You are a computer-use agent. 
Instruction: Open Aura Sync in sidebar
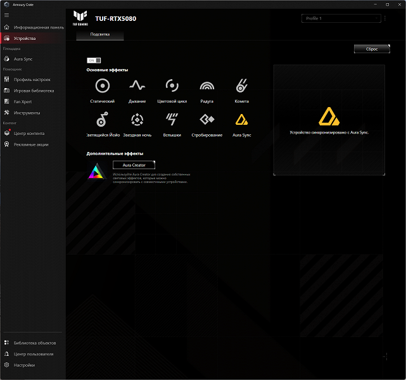(x=33, y=59)
